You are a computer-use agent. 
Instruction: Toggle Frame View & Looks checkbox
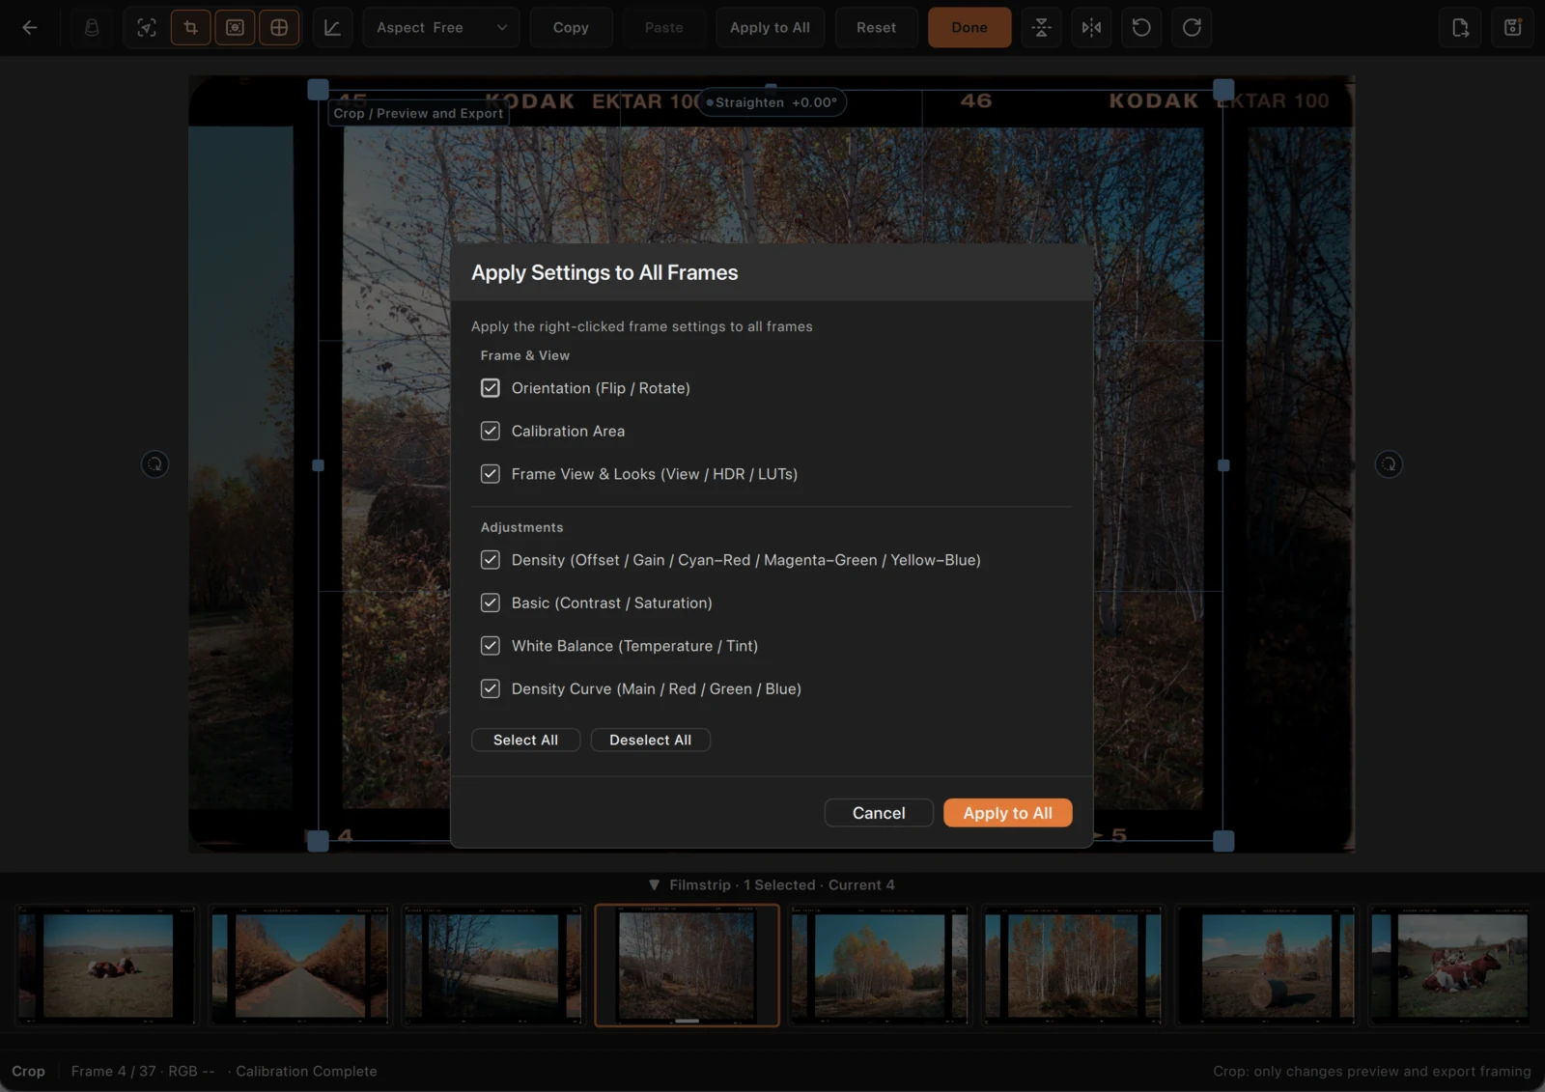pyautogui.click(x=491, y=474)
